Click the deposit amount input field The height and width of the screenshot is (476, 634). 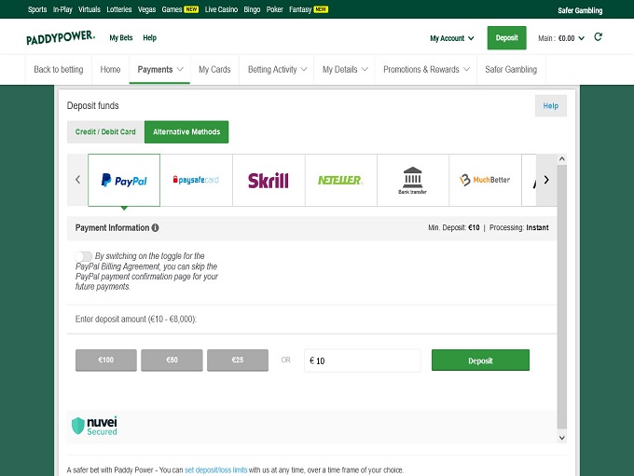364,360
